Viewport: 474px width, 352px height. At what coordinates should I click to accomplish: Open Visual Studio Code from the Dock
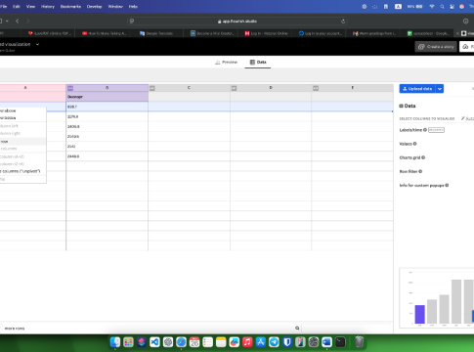point(154,342)
